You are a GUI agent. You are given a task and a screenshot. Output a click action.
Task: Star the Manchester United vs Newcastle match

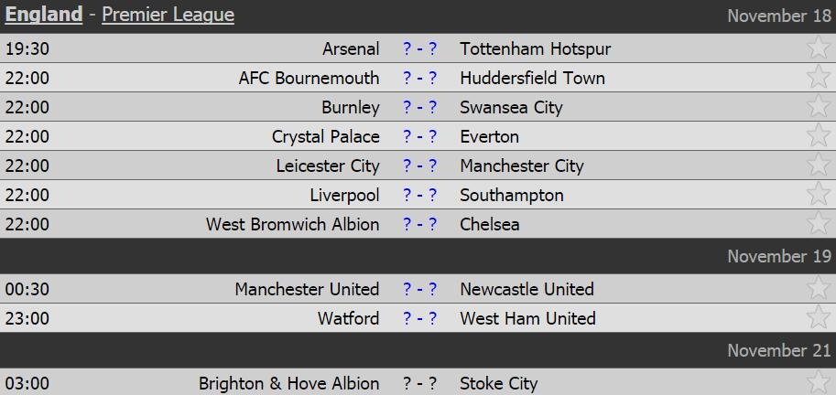818,289
